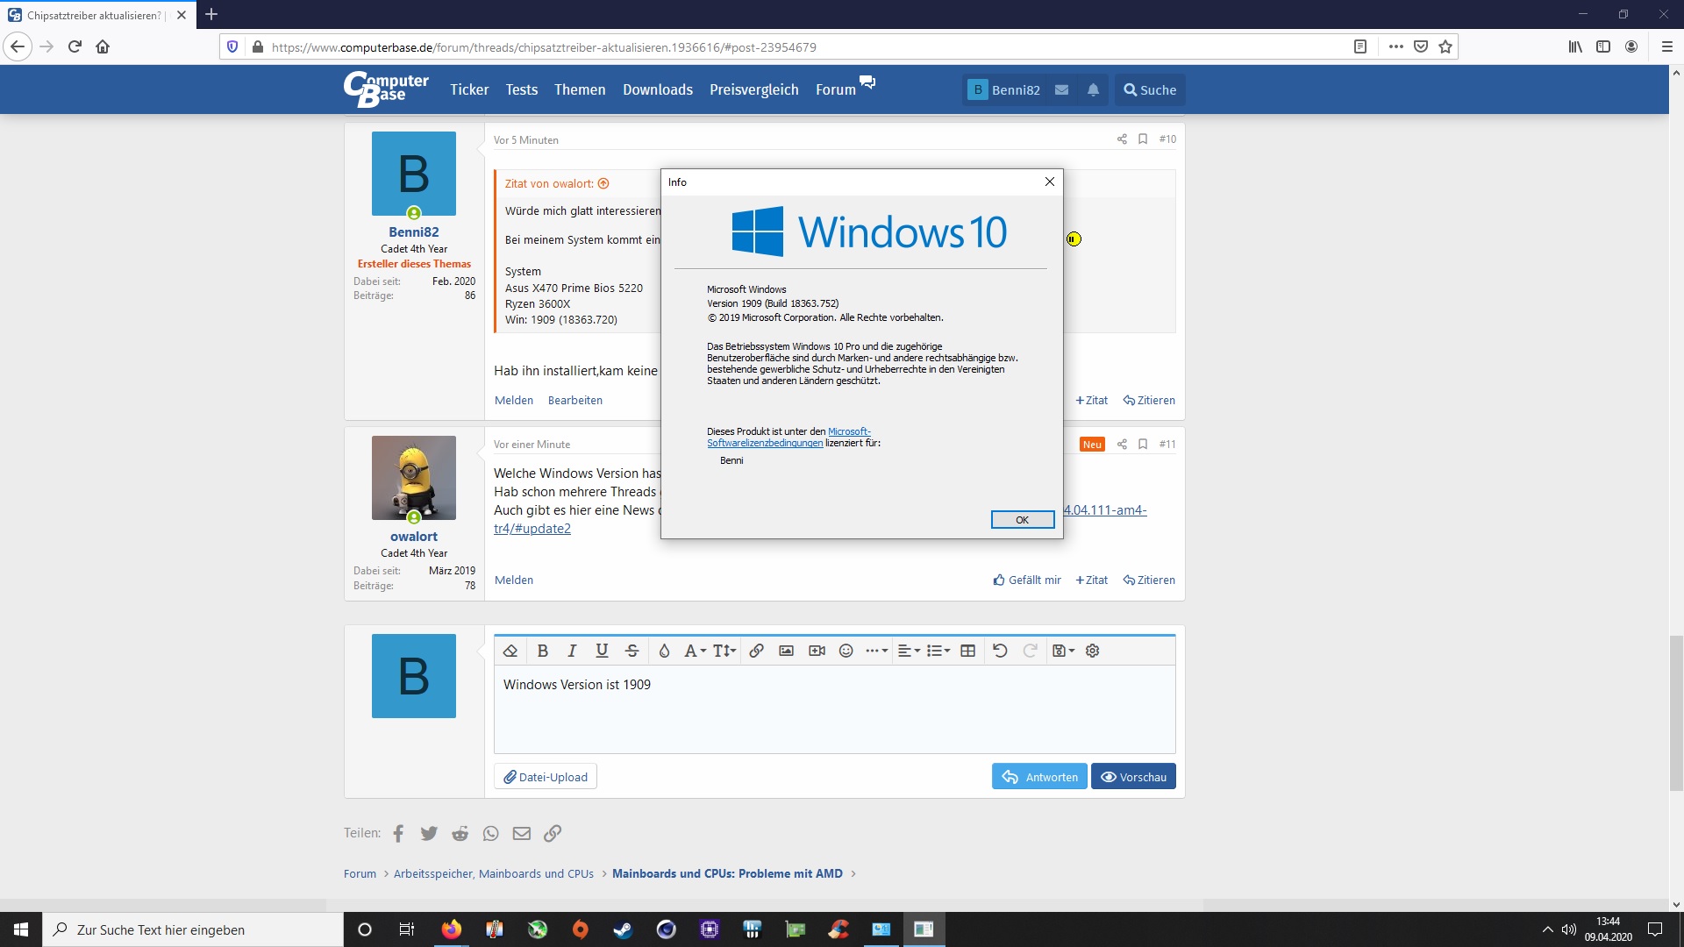
Task: Expand the drafts save dropdown
Action: pos(1063,651)
